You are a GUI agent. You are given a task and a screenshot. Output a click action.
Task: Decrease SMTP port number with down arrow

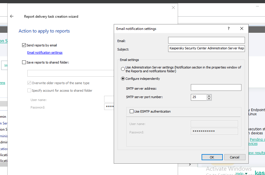(209, 99)
